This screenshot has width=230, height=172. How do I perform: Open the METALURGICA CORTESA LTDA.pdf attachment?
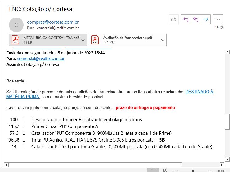[x=46, y=40]
